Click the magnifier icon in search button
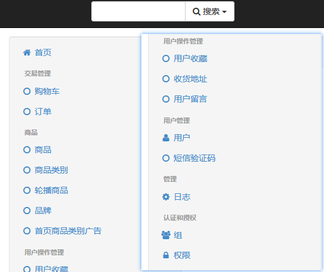Viewport: 324px width, 272px height. [x=196, y=11]
